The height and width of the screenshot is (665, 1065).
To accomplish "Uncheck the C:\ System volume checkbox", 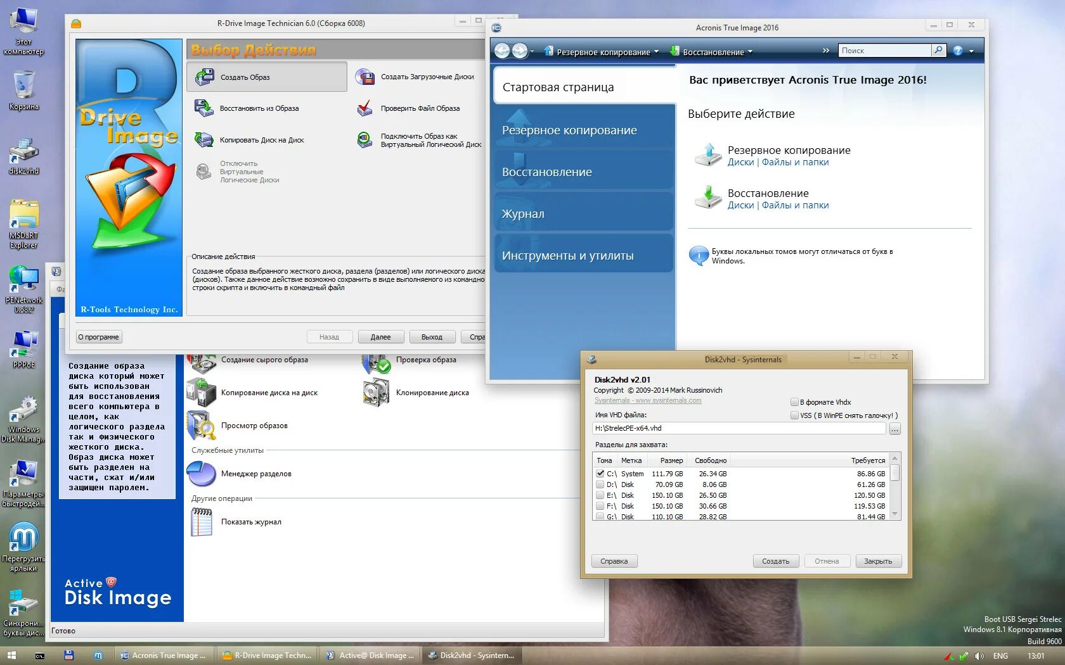I will (600, 474).
